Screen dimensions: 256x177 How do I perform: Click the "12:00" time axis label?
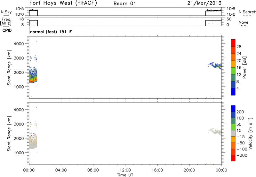[125, 170]
